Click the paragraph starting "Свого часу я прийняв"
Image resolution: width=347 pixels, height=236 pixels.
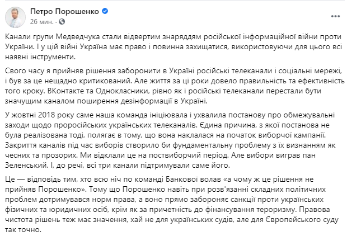point(168,87)
